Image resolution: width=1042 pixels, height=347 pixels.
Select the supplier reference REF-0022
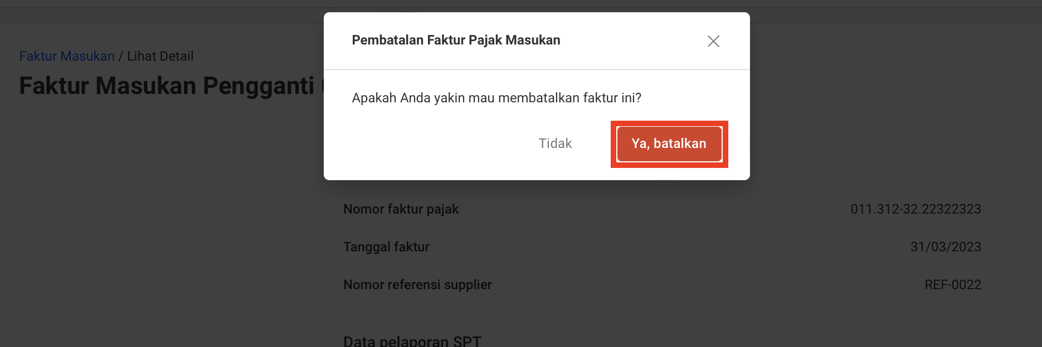pos(953,284)
